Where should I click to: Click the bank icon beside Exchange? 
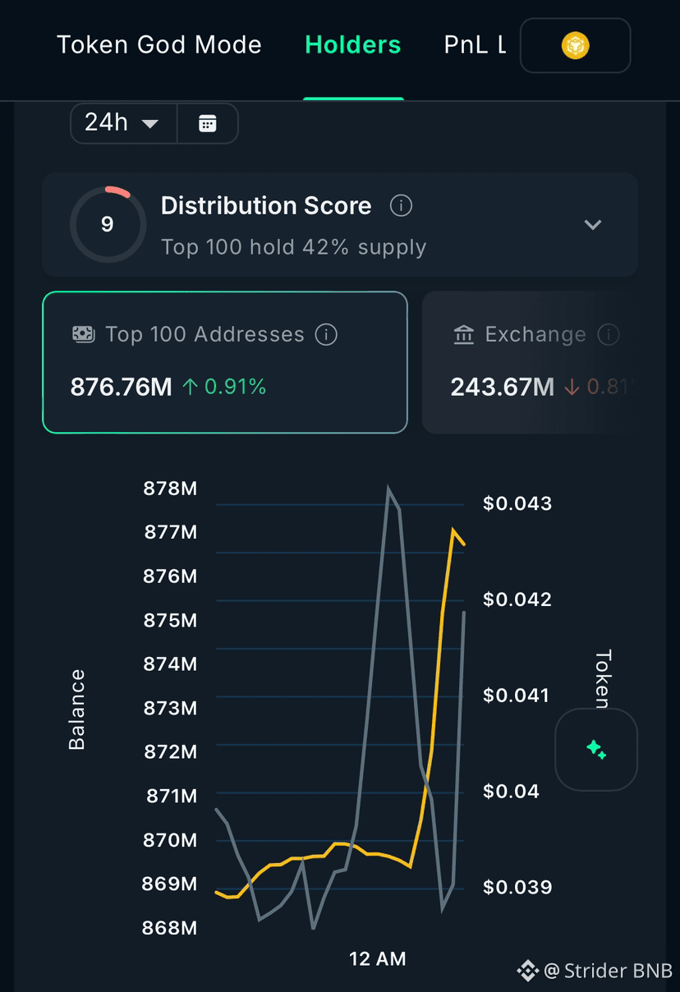tap(464, 334)
